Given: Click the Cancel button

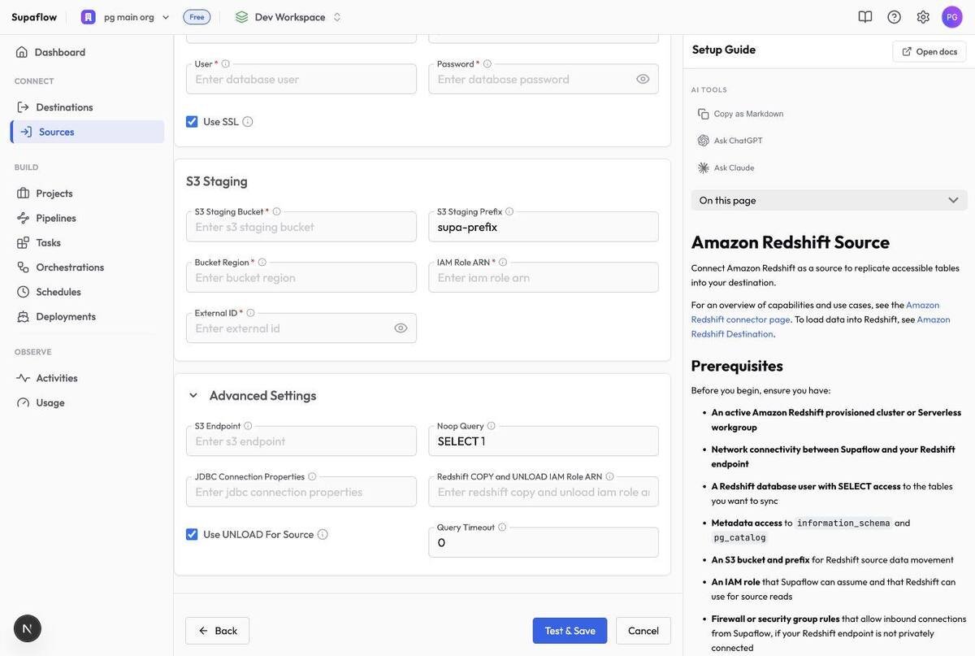Looking at the screenshot, I should [x=643, y=631].
